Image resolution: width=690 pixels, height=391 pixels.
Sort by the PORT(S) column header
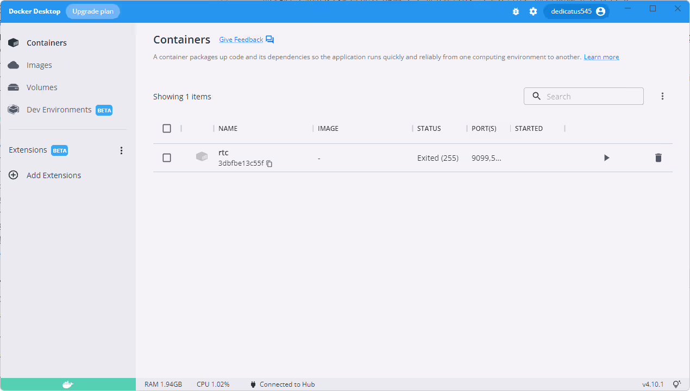pyautogui.click(x=484, y=129)
